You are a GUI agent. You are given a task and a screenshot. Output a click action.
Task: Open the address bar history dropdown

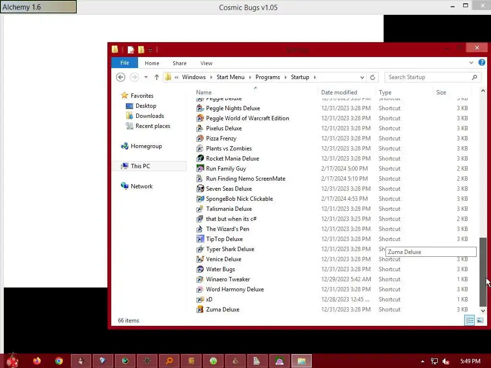click(x=362, y=77)
